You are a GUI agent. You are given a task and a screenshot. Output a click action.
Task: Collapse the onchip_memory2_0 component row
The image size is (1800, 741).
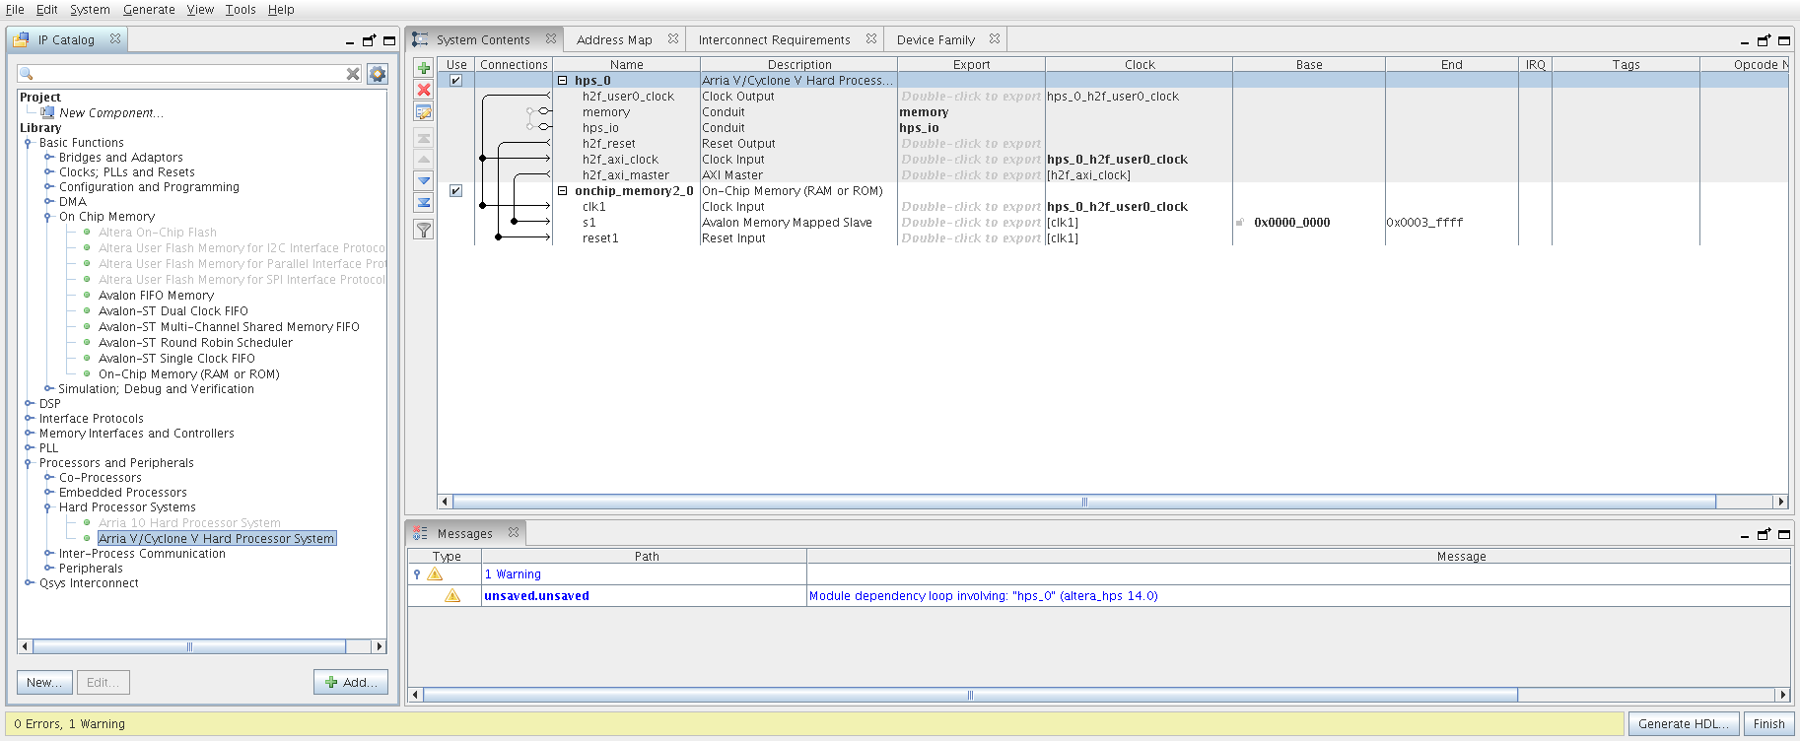click(563, 191)
